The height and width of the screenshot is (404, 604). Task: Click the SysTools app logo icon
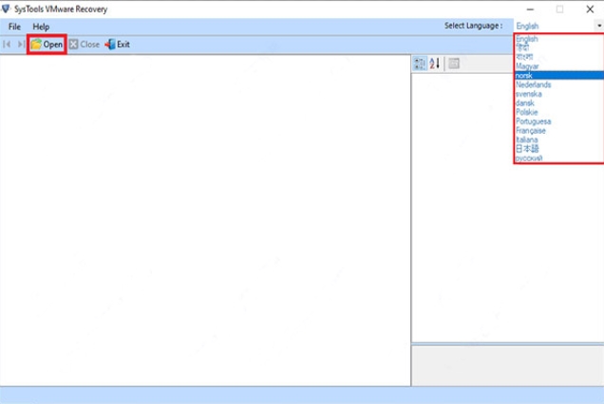[x=6, y=9]
